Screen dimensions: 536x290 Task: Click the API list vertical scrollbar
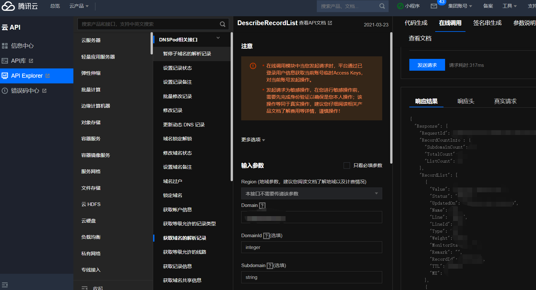232,107
